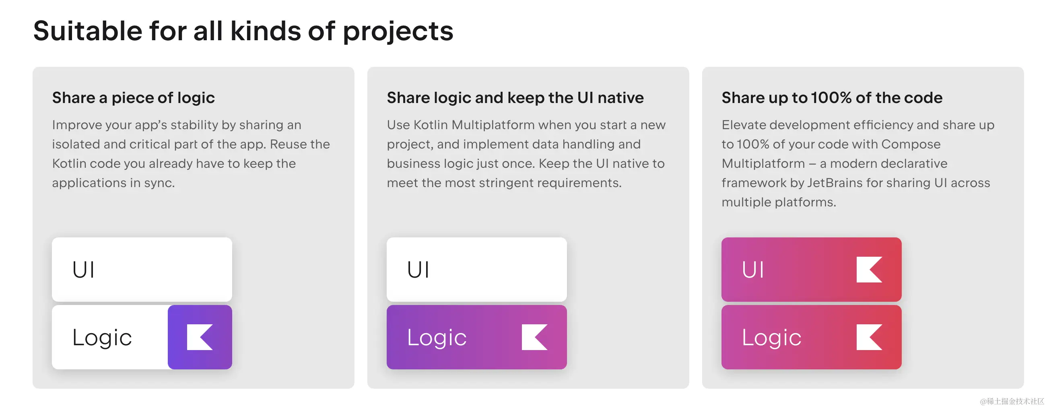Image resolution: width=1047 pixels, height=408 pixels.
Task: Select the white UI block in the first card
Action: (x=142, y=270)
